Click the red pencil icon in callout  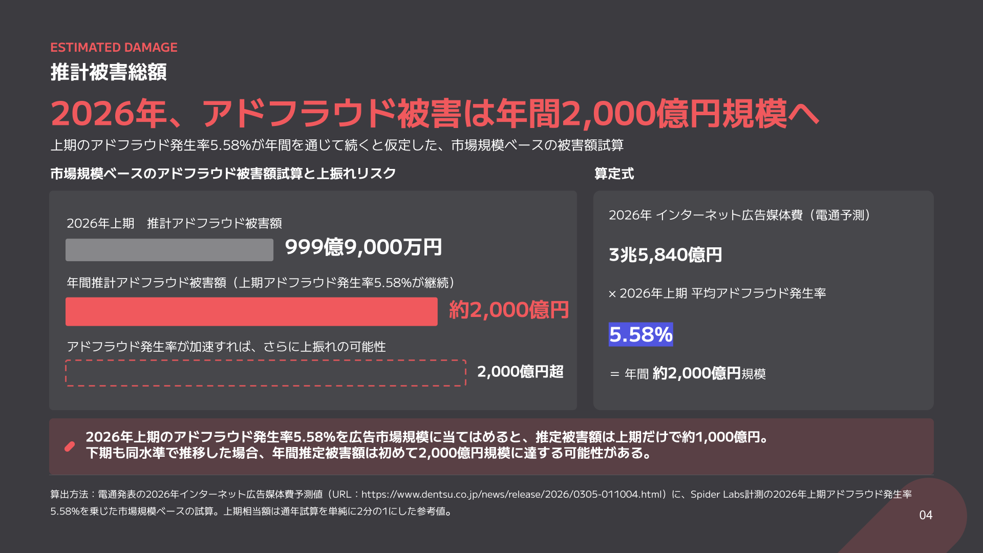[70, 446]
